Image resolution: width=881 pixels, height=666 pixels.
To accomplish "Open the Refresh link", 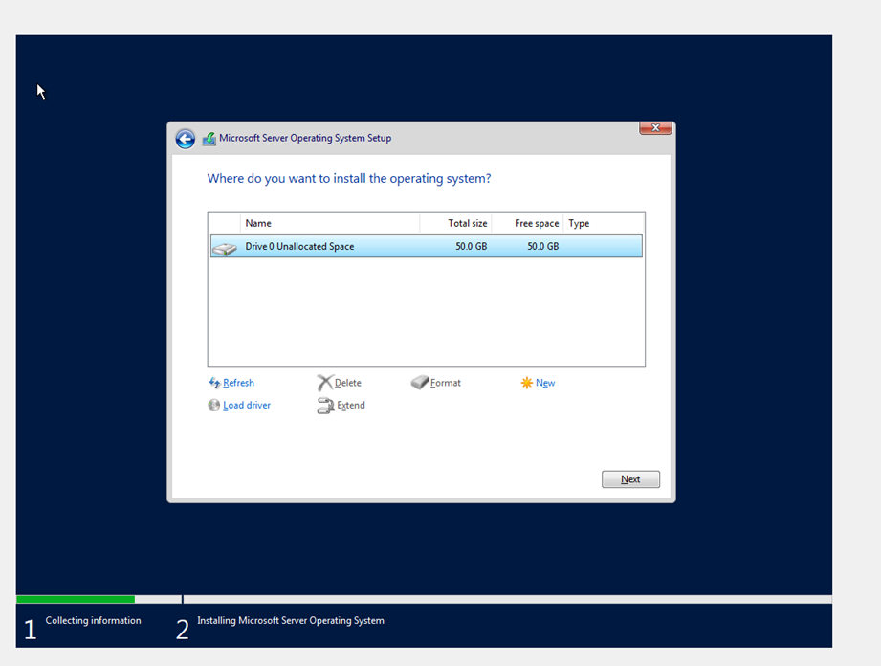I will 237,382.
